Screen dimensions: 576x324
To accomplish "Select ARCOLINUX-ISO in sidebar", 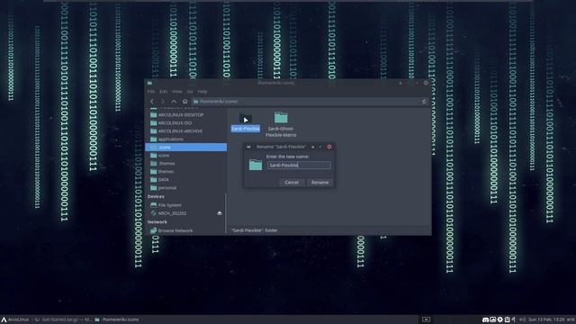I will pos(186,123).
